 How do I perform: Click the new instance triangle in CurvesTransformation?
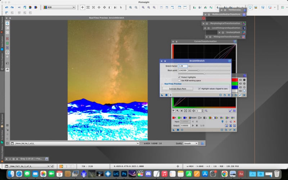174,130
